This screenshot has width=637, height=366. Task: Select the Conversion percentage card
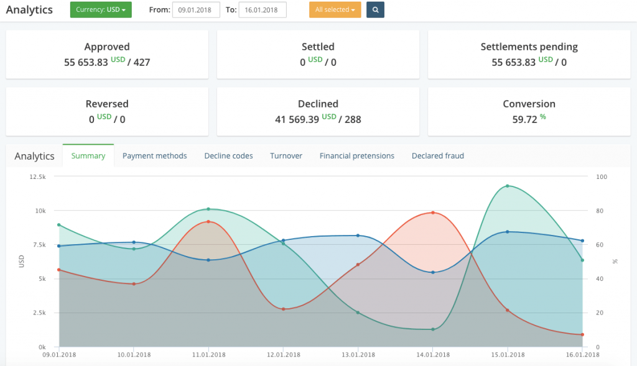[x=529, y=111]
